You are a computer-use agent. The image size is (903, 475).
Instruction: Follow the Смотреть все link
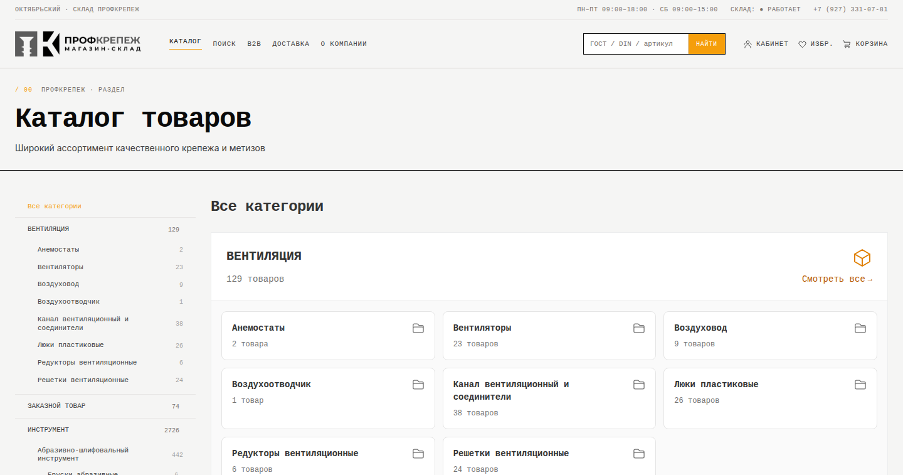click(x=837, y=279)
